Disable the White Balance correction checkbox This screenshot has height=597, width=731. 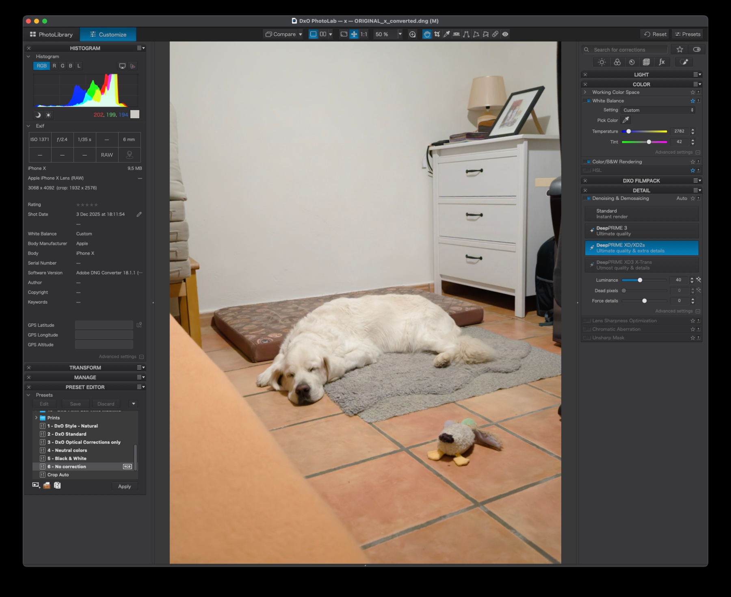point(588,100)
